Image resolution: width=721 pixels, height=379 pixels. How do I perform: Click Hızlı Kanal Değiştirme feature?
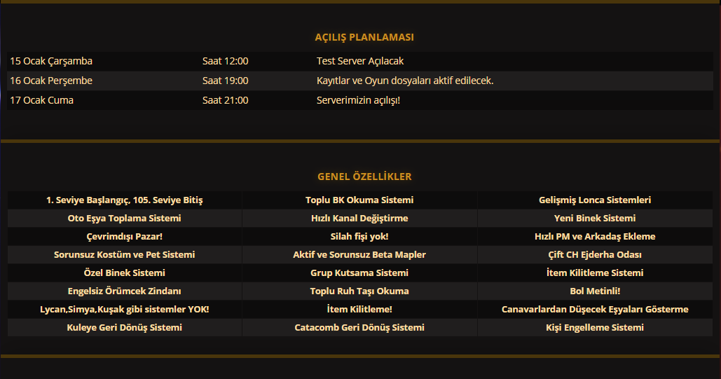click(359, 218)
